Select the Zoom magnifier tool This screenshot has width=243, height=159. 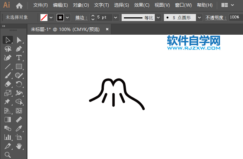(x=7, y=155)
